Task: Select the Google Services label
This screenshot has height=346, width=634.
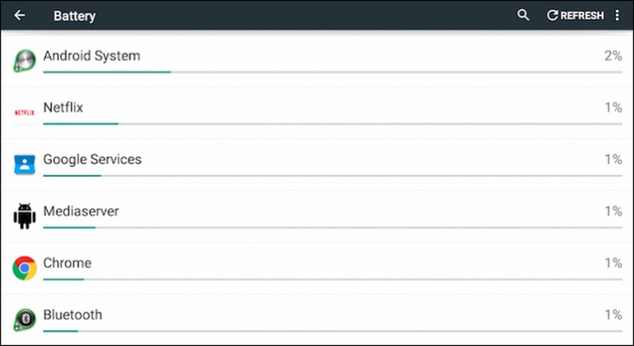Action: (92, 159)
